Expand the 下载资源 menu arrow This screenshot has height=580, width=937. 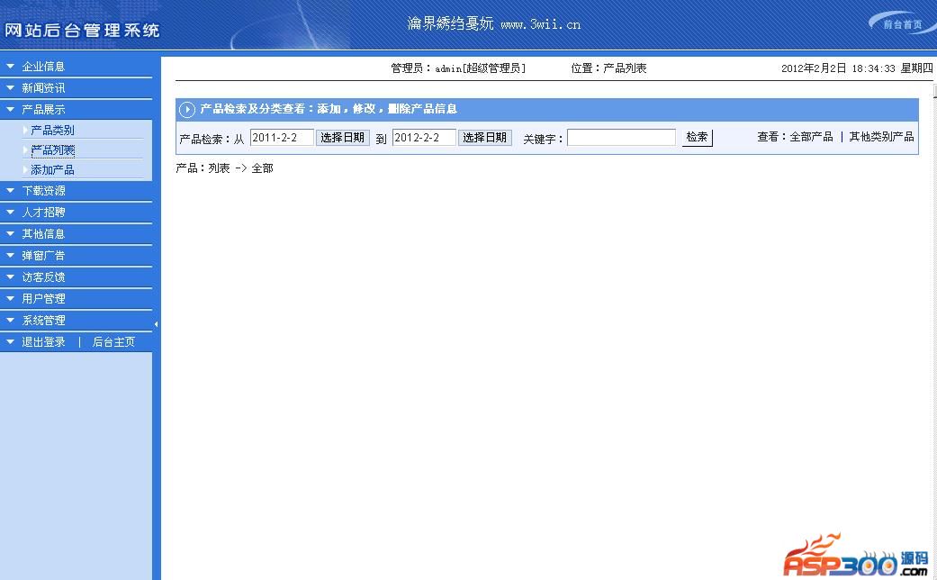[10, 191]
